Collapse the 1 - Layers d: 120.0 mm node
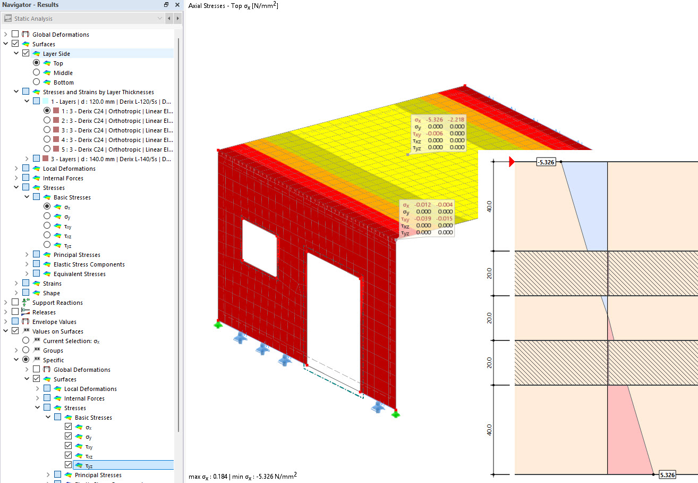This screenshot has height=483, width=698. click(27, 102)
